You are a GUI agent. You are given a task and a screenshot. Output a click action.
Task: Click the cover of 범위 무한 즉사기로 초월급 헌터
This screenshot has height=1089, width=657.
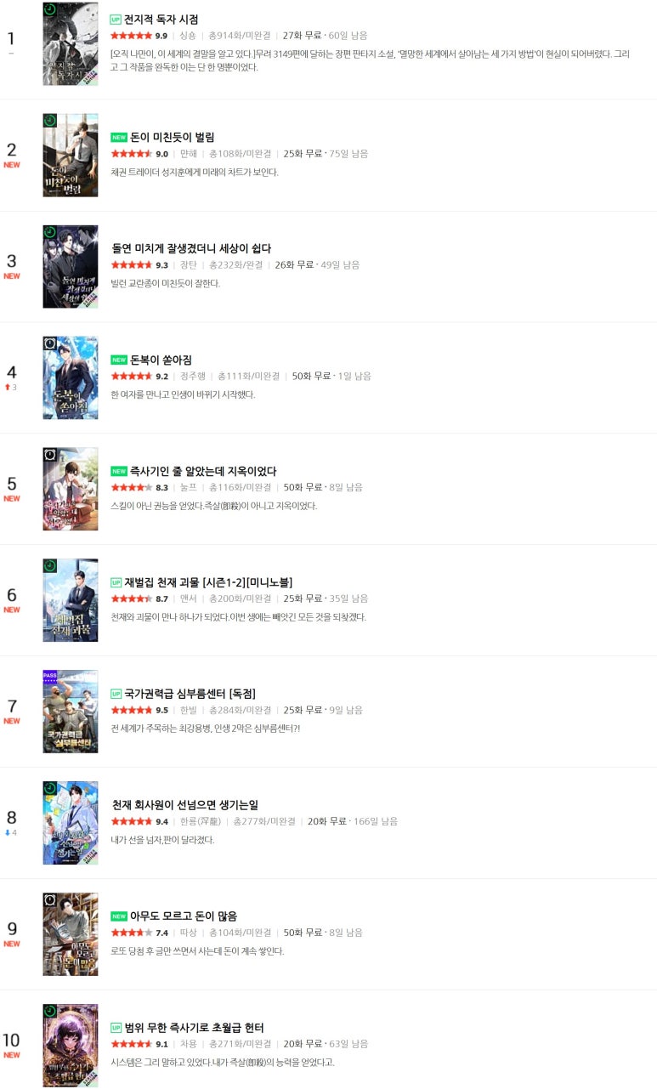(x=71, y=1046)
